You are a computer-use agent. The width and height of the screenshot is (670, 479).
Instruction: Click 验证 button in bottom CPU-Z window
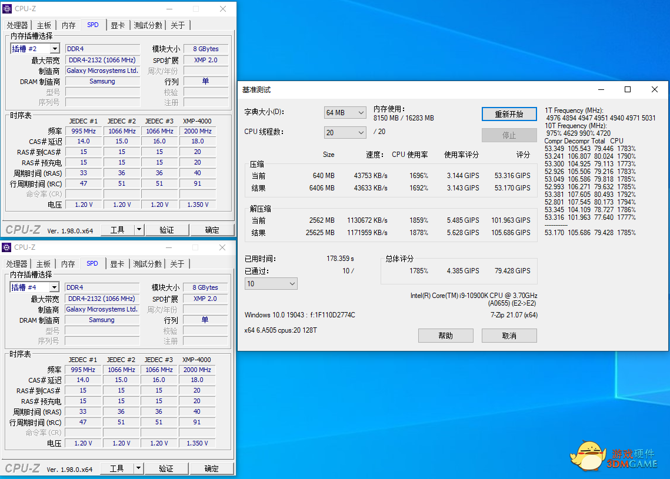[x=166, y=468]
